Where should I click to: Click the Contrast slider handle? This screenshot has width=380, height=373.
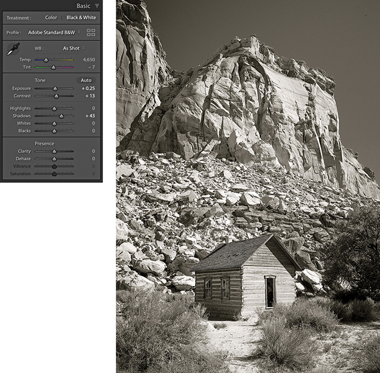pyautogui.click(x=56, y=96)
